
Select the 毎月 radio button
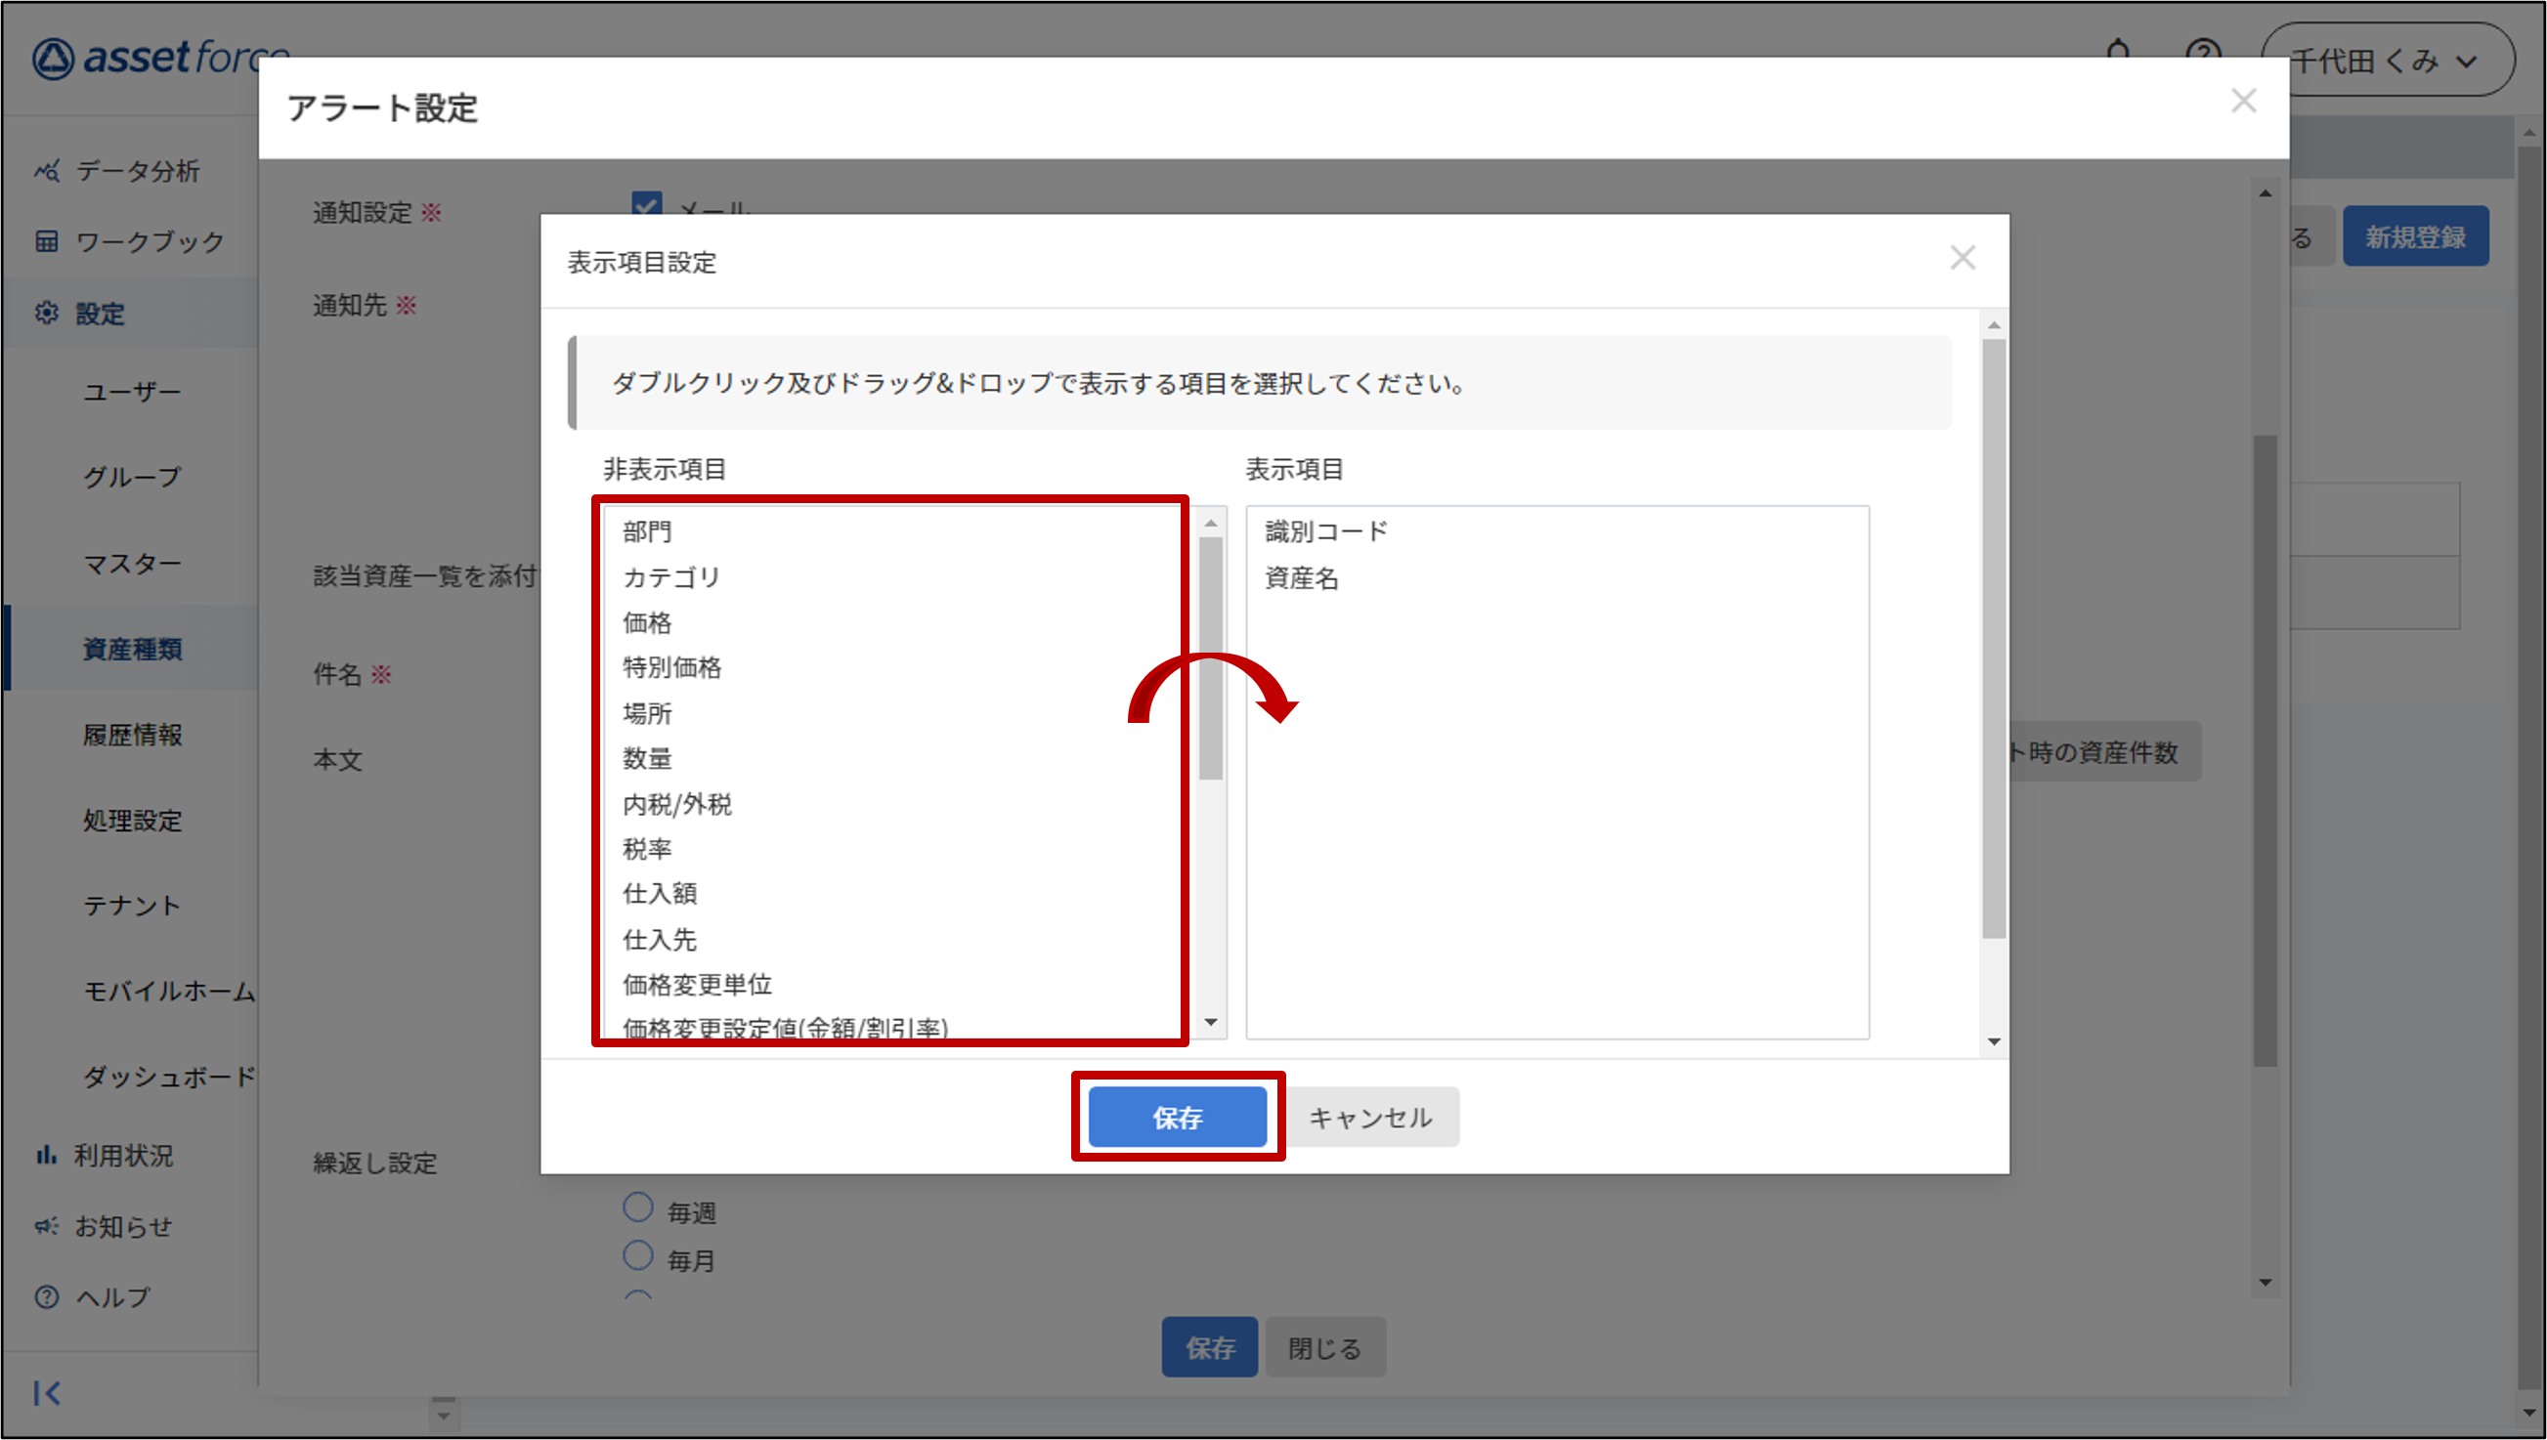pyautogui.click(x=638, y=1256)
